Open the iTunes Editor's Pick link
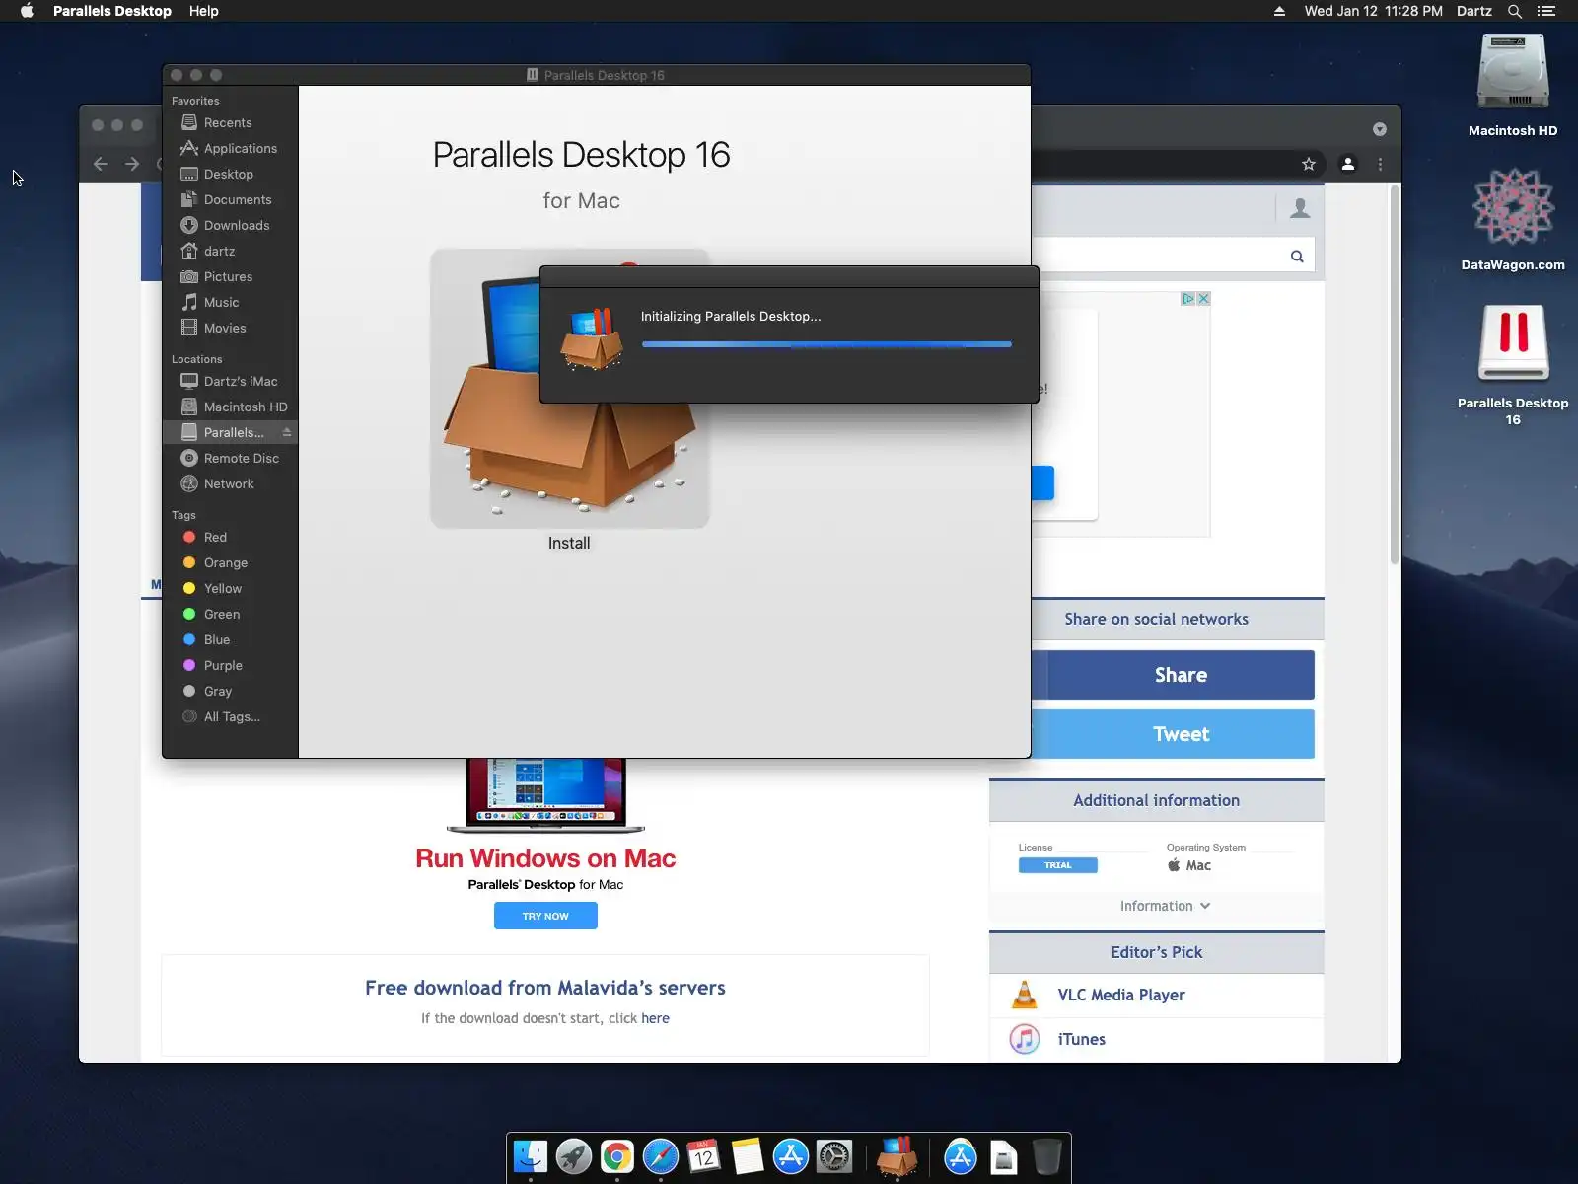Screen dimensions: 1578x1184 pyautogui.click(x=1081, y=1039)
